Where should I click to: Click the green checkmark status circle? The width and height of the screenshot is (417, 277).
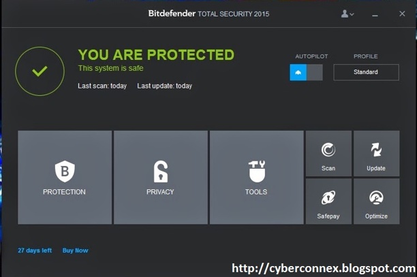tap(40, 71)
